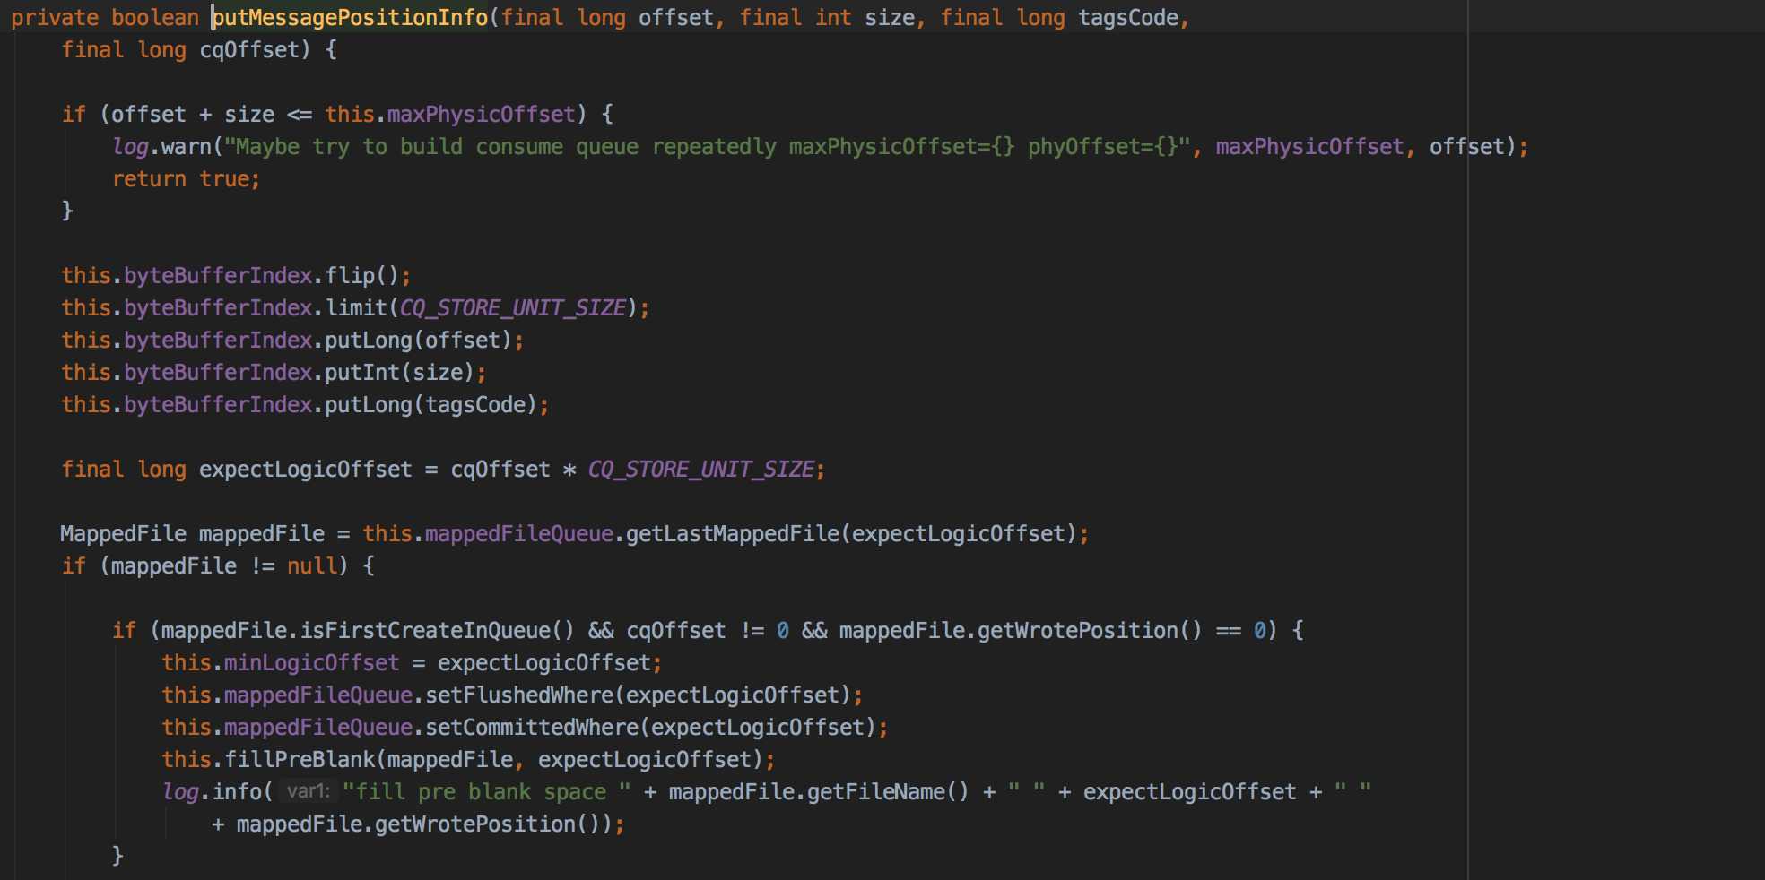Click getWrotePosition() in the if condition
The height and width of the screenshot is (880, 1765).
coord(1089,630)
